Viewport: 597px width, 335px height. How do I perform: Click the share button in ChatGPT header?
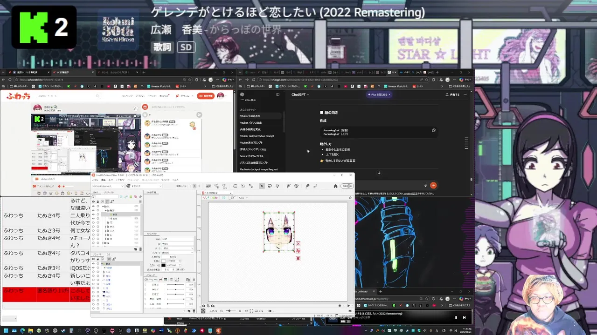coord(452,94)
